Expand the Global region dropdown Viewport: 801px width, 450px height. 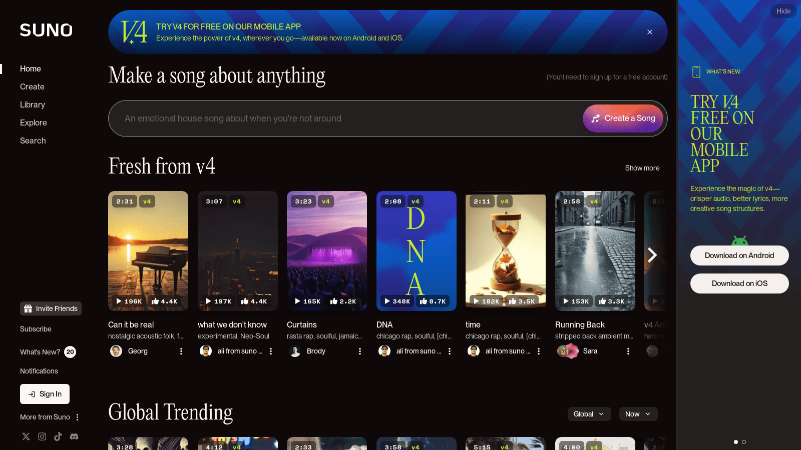coord(589,414)
